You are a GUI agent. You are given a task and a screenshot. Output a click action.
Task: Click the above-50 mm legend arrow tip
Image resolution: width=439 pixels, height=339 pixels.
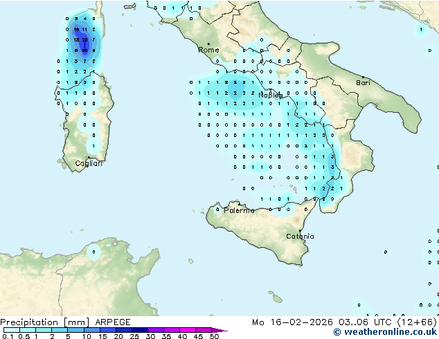219,330
